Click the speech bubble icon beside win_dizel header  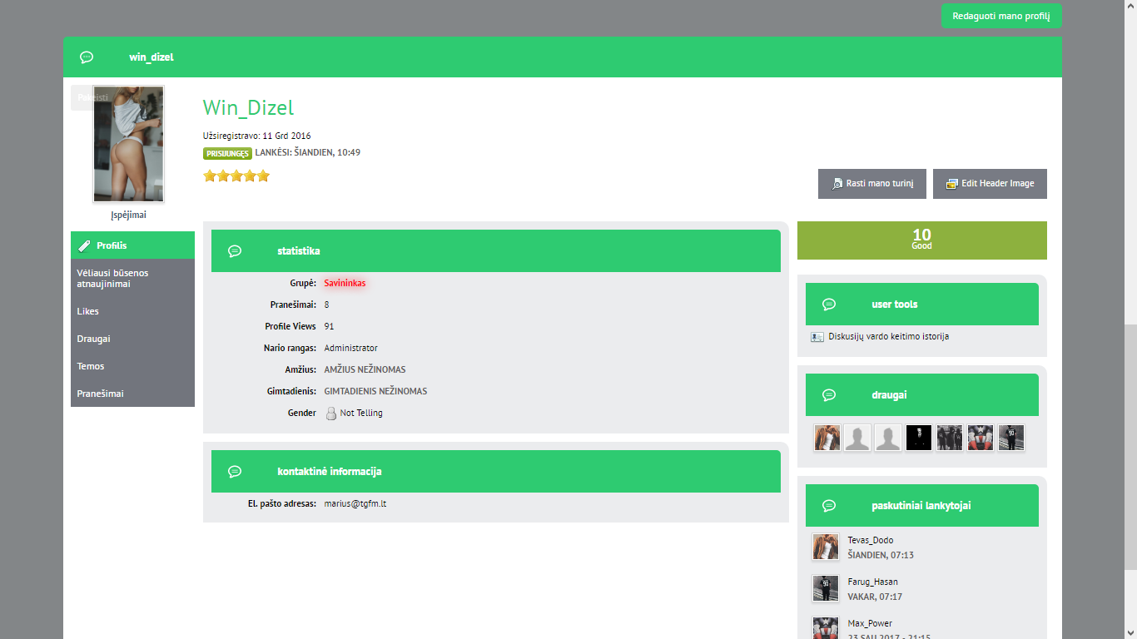pyautogui.click(x=87, y=57)
